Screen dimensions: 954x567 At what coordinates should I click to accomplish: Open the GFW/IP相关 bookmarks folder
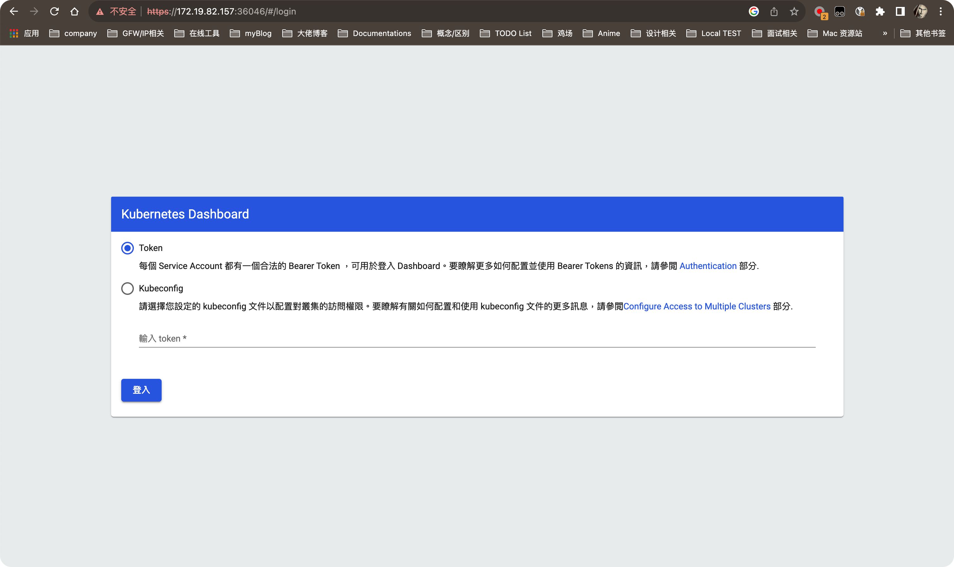click(136, 33)
